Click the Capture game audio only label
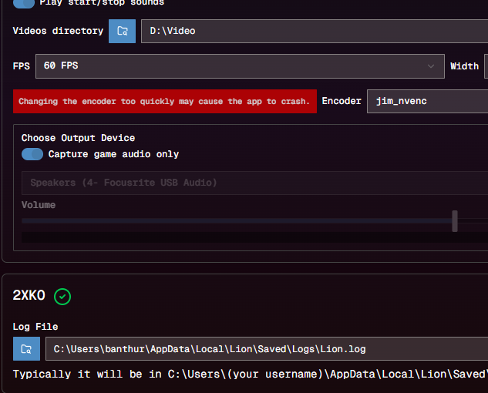This screenshot has height=393, width=488. click(113, 154)
